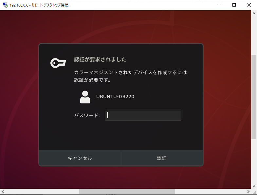Click the 認証が要求されました heading
Viewport: 257px width, 195px height.
pos(100,59)
